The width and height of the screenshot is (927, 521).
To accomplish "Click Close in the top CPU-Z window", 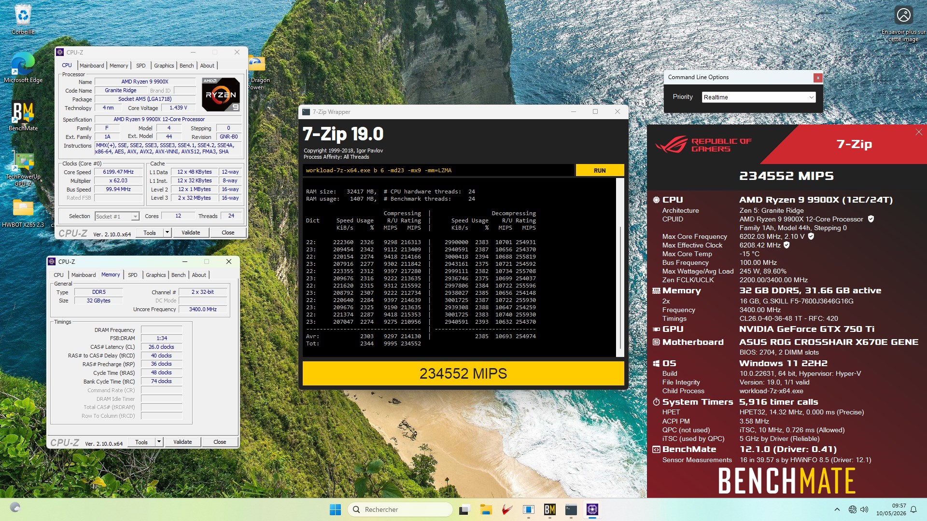I will (x=228, y=233).
